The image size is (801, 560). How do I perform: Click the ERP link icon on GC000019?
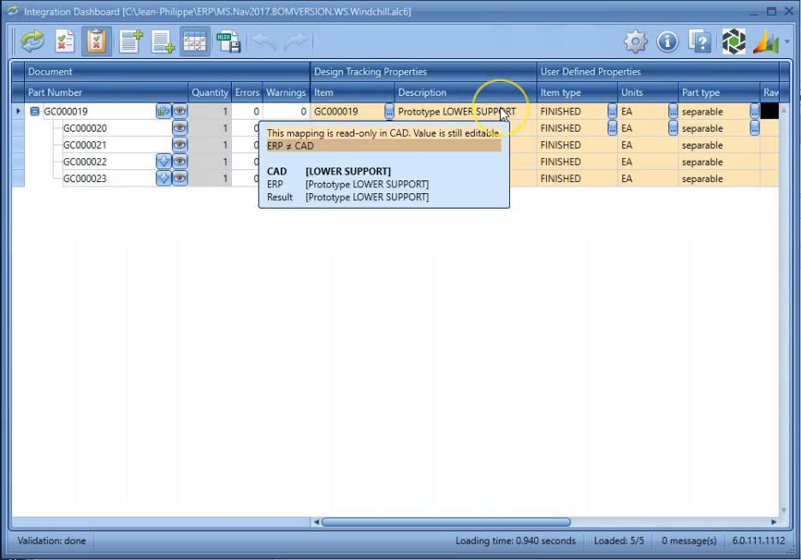tap(163, 111)
